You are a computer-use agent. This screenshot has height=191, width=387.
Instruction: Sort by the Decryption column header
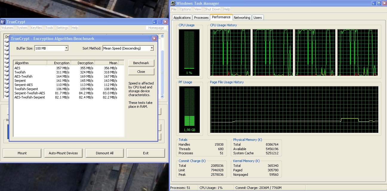[83, 63]
